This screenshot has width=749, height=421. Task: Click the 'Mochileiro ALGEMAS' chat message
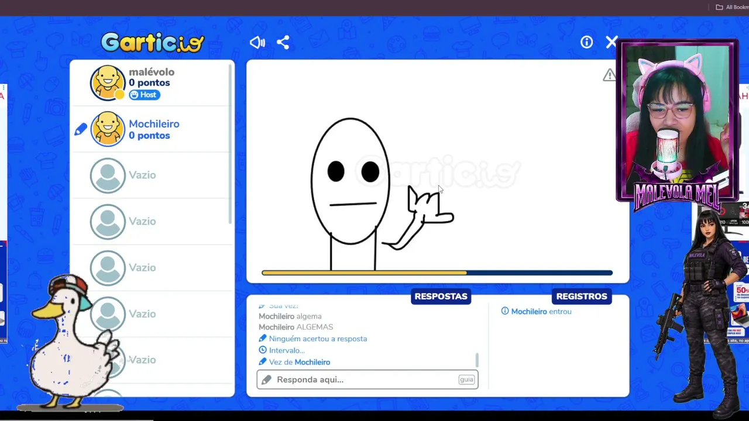click(296, 327)
